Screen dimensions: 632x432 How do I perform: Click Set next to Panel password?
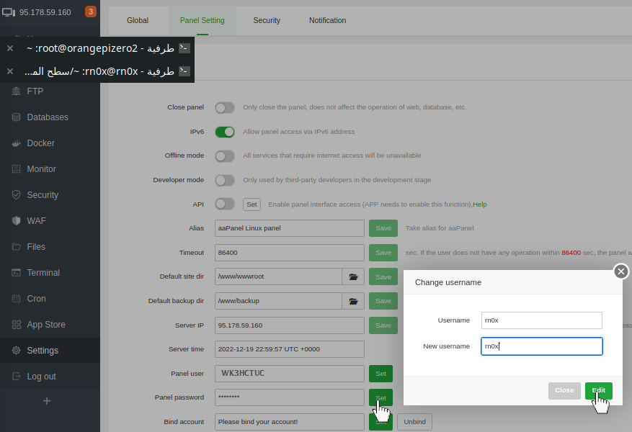point(381,397)
